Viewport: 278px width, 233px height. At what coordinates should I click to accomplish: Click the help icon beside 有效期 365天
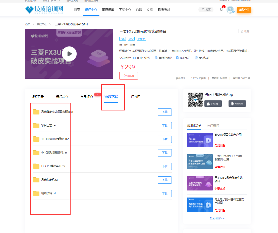249,78
